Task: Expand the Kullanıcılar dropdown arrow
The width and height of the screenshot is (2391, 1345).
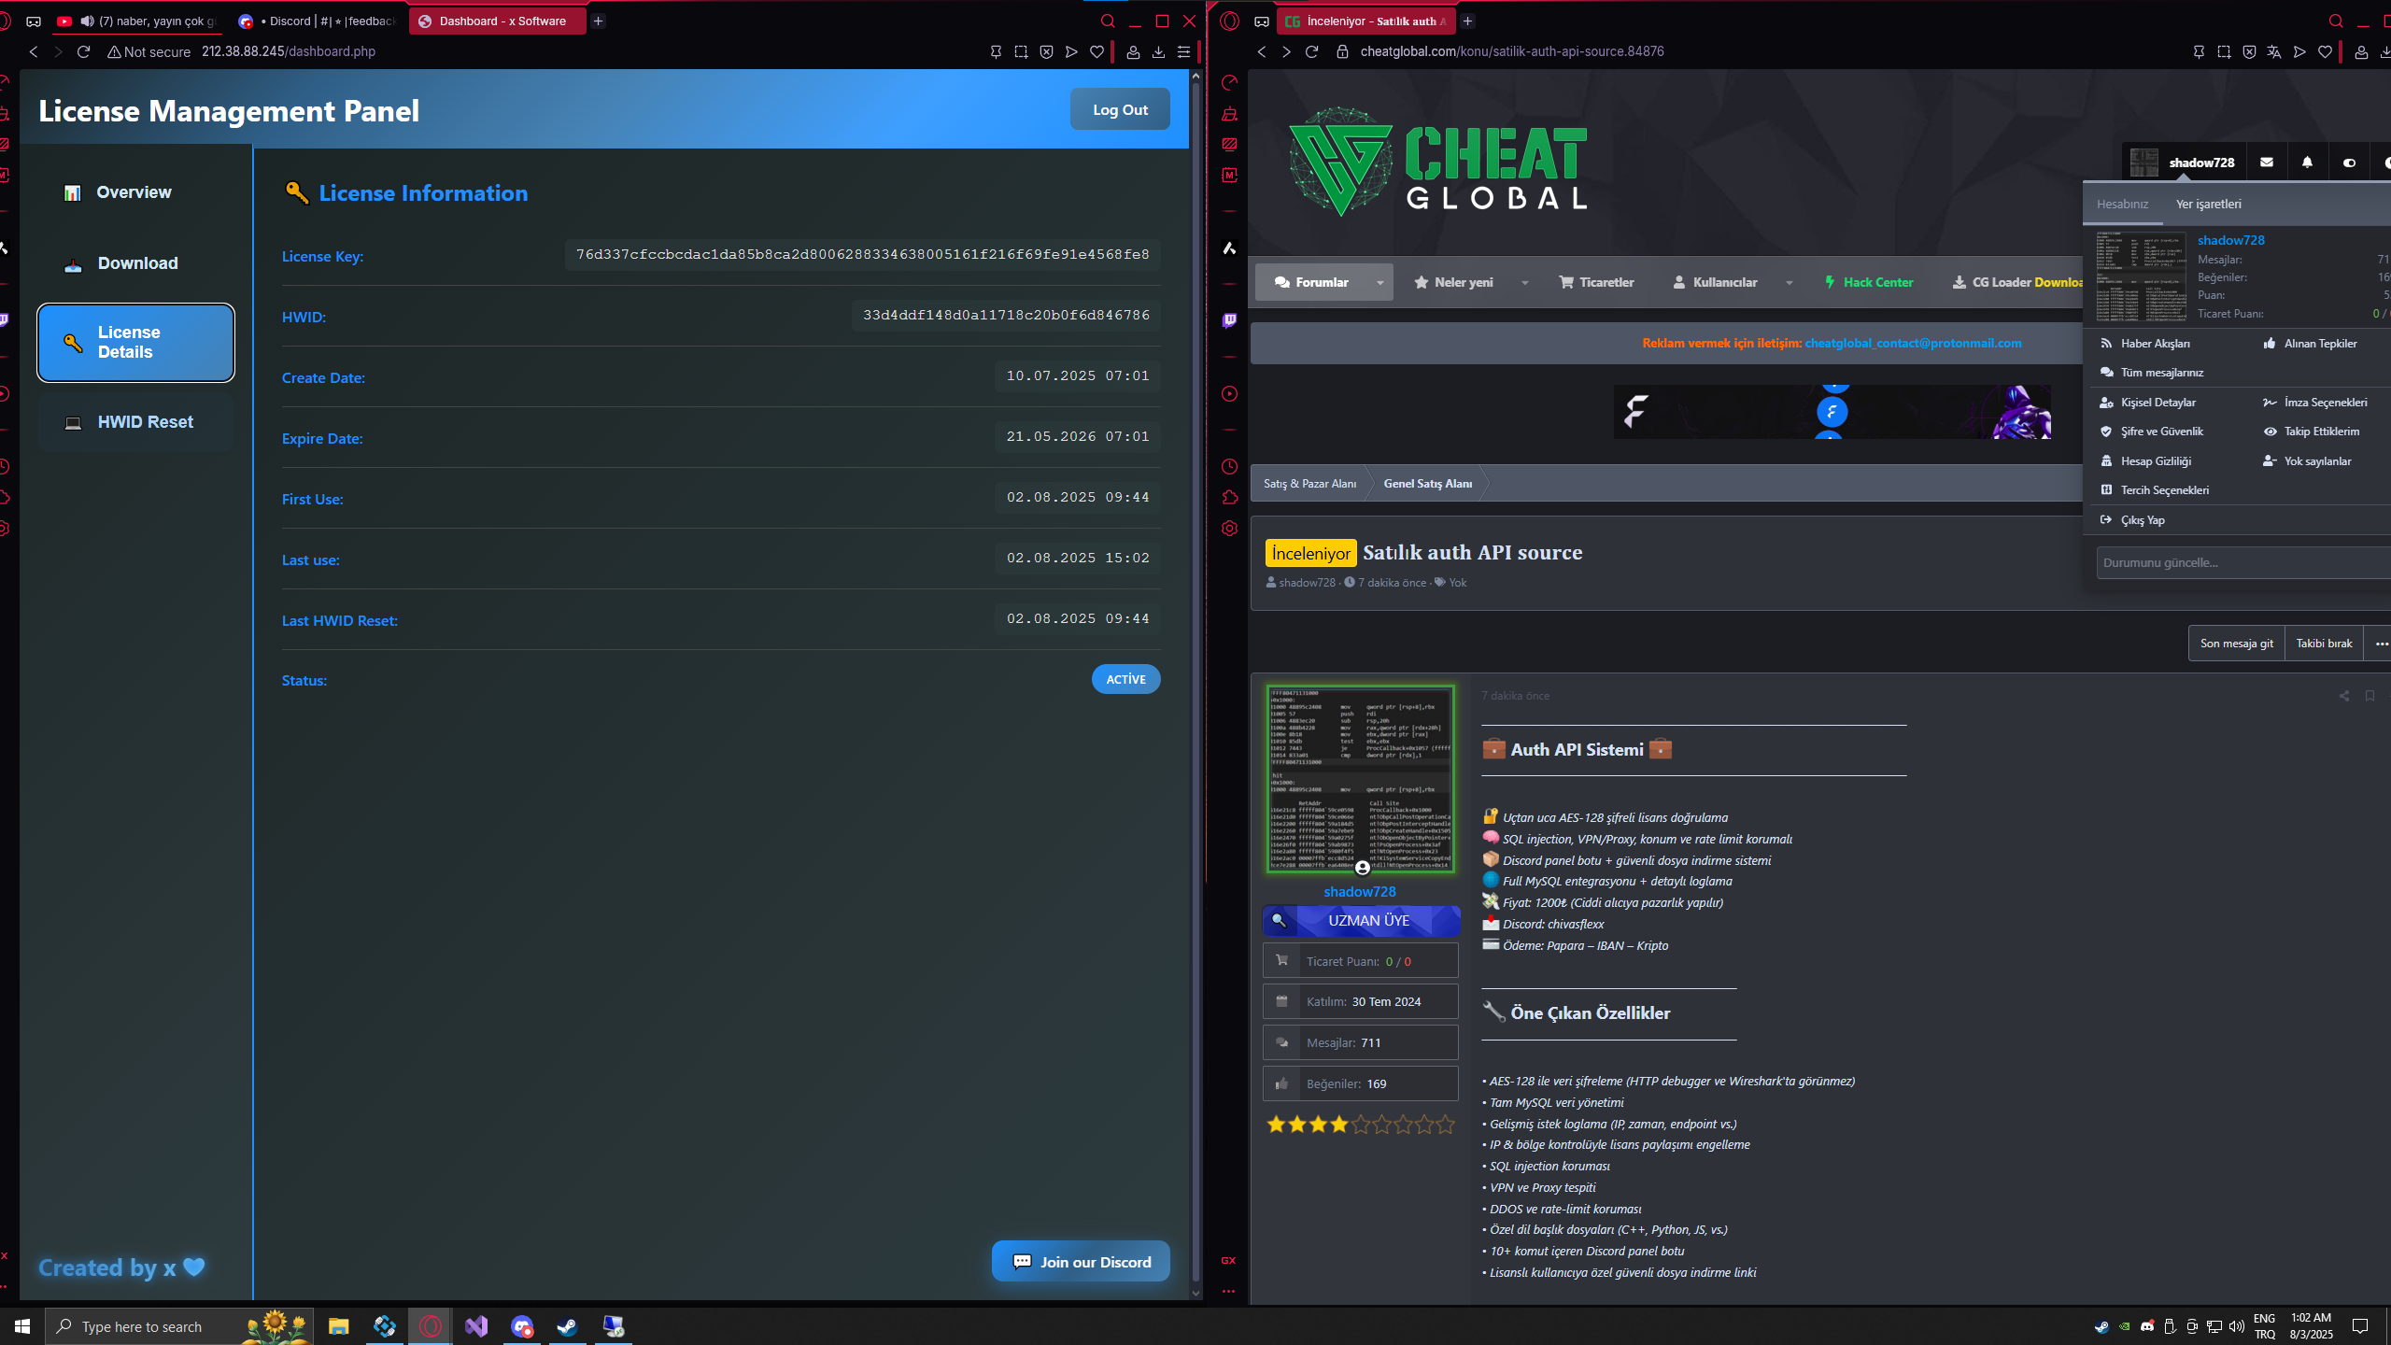Action: 1789,282
